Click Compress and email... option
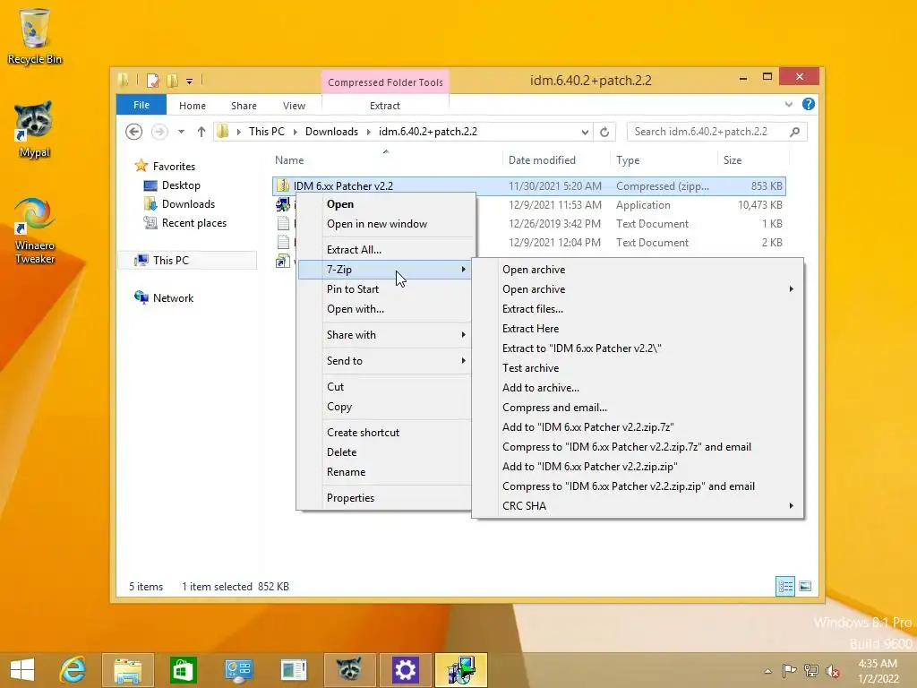Image resolution: width=917 pixels, height=688 pixels. (554, 408)
